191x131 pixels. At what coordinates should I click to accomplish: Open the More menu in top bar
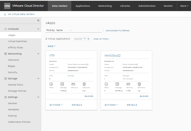[184, 6]
